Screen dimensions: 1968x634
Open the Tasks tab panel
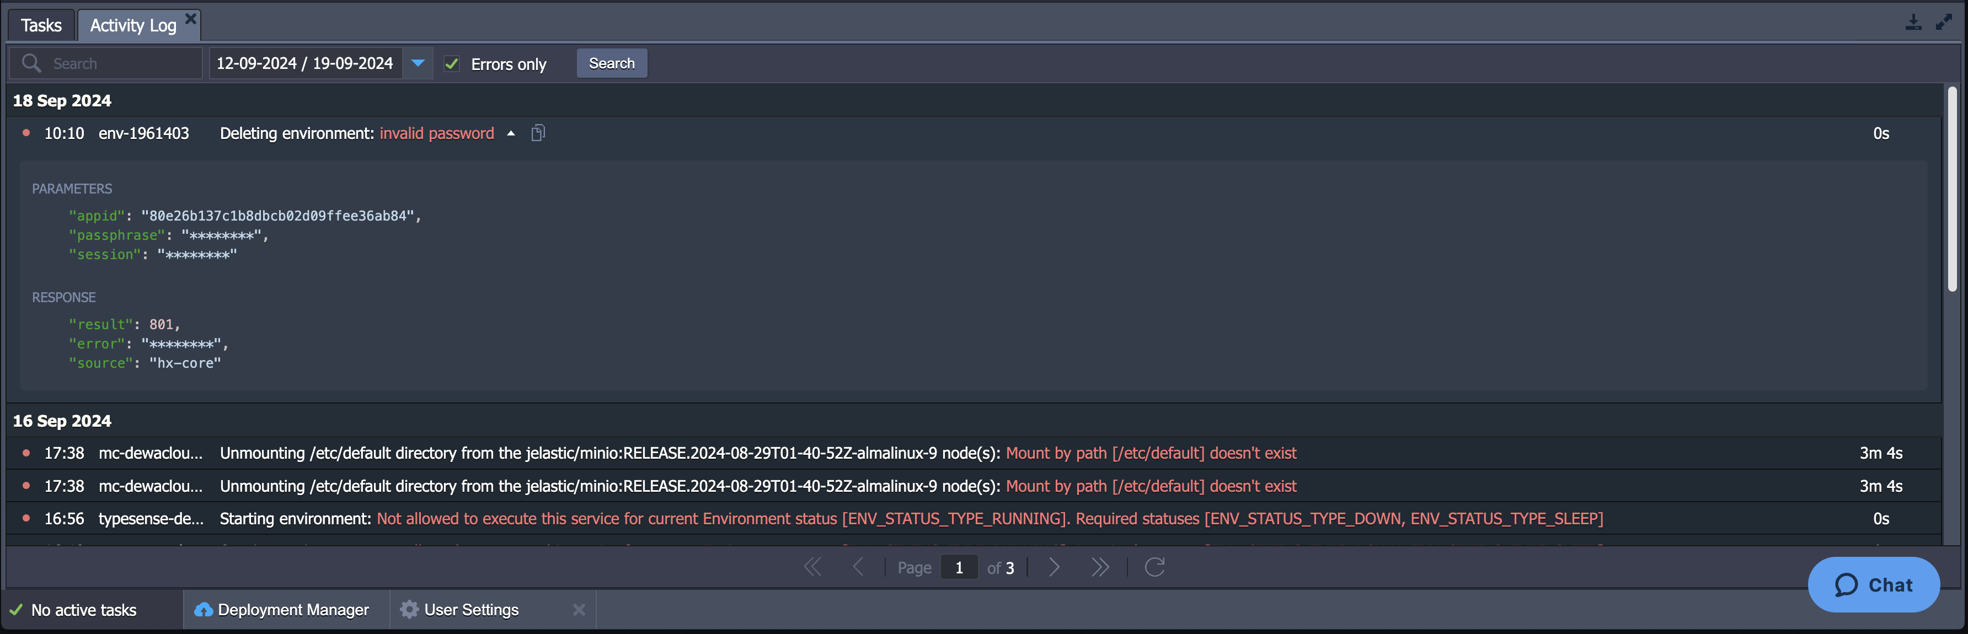click(41, 24)
